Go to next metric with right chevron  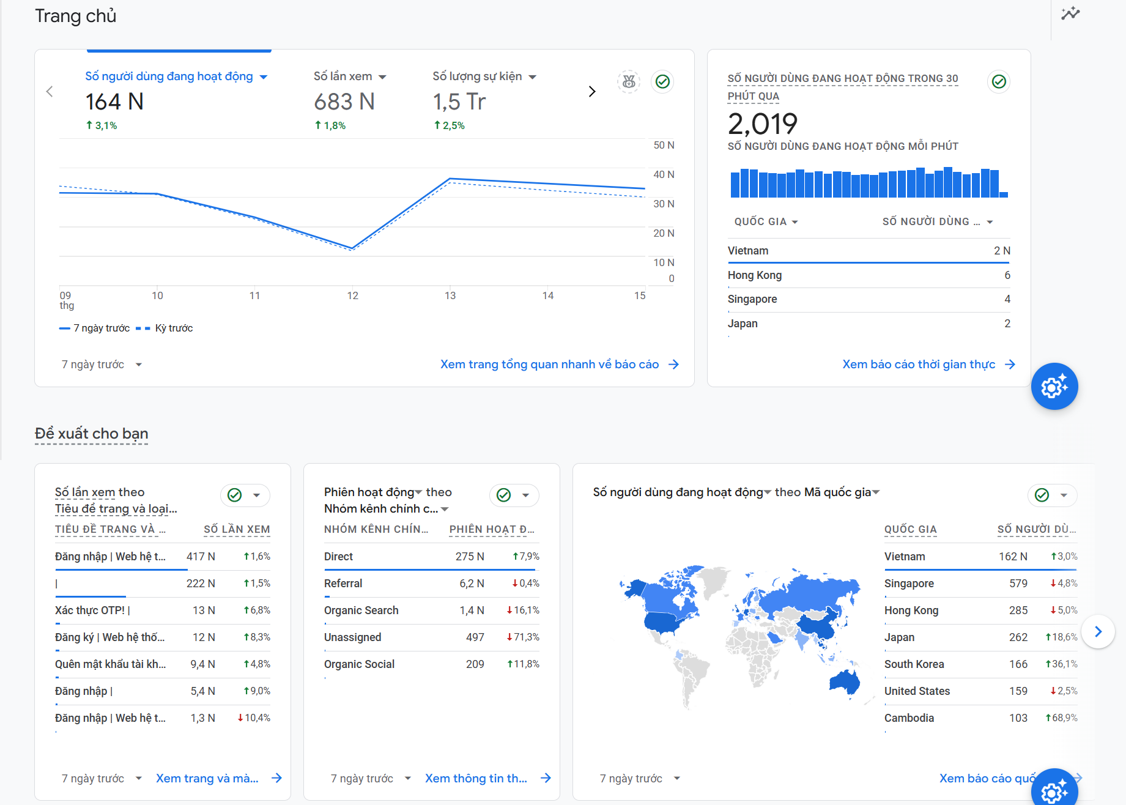click(591, 92)
